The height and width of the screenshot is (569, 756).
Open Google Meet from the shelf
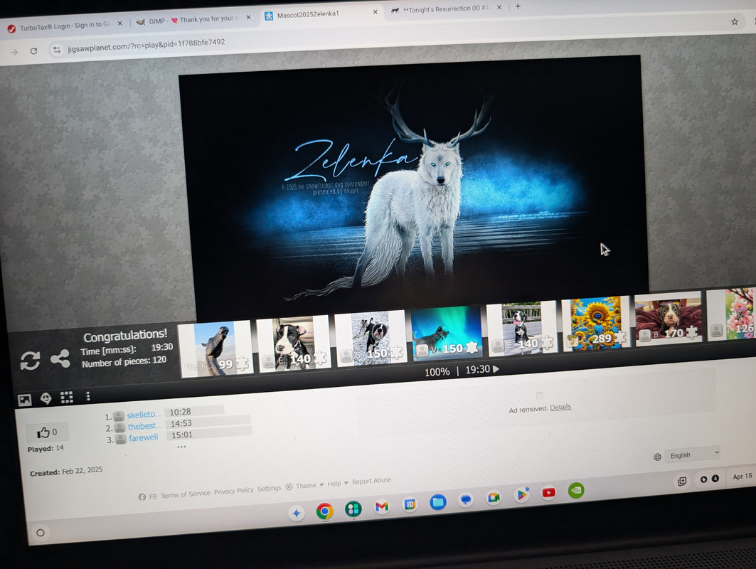(x=494, y=497)
